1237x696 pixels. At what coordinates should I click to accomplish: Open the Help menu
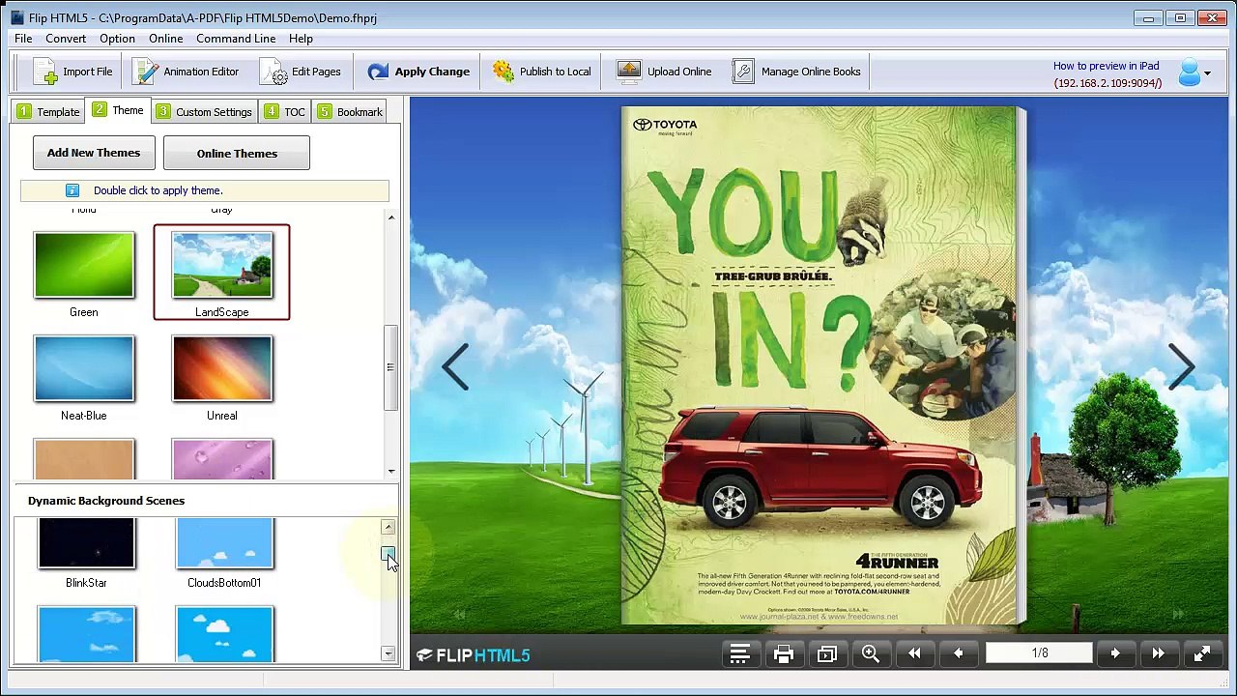click(301, 39)
